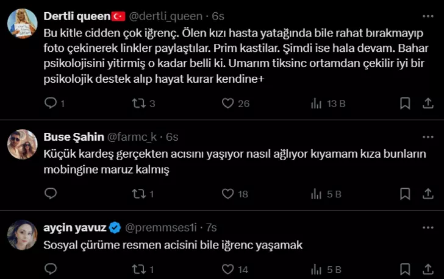Open Buse Şahin's profile avatar
Screen dimensions: 444x279
23,144
